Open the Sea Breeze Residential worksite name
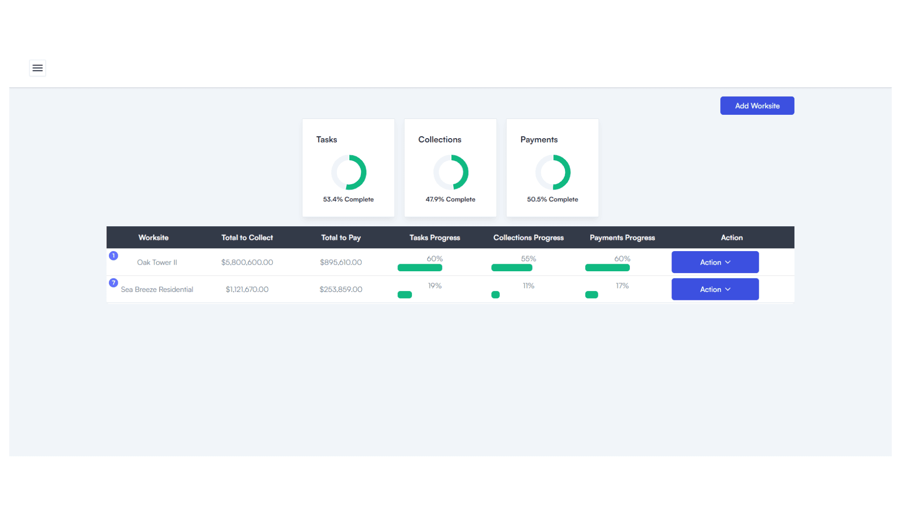The height and width of the screenshot is (506, 901). pos(157,290)
